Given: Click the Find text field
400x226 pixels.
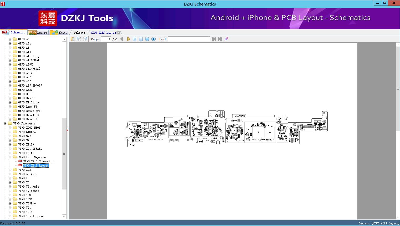Looking at the screenshot, I should click(x=189, y=39).
